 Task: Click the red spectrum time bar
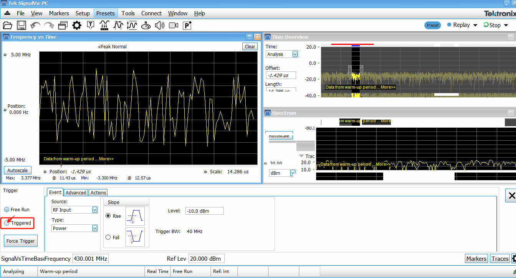[352, 44]
